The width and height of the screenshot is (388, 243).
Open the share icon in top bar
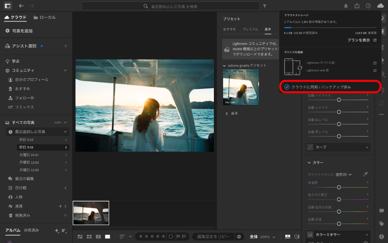[x=357, y=6]
